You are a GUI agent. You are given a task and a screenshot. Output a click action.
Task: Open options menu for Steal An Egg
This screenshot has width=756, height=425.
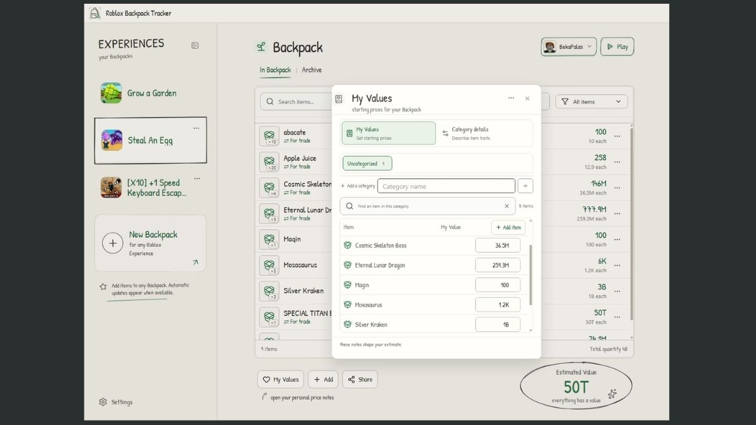click(196, 128)
